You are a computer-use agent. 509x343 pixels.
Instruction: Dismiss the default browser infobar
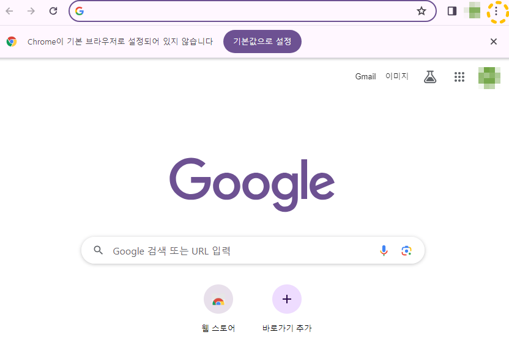tap(494, 42)
